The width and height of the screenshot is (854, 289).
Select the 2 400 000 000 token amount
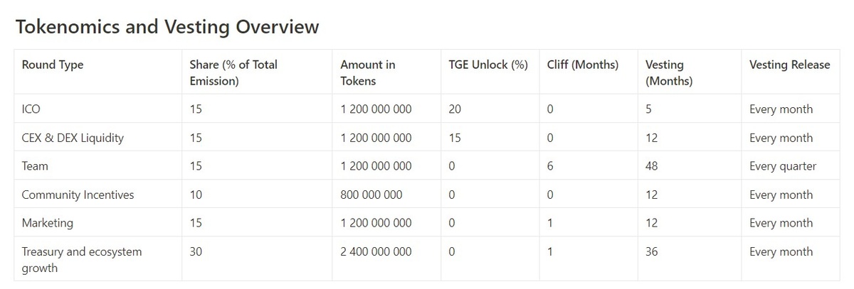pos(376,251)
